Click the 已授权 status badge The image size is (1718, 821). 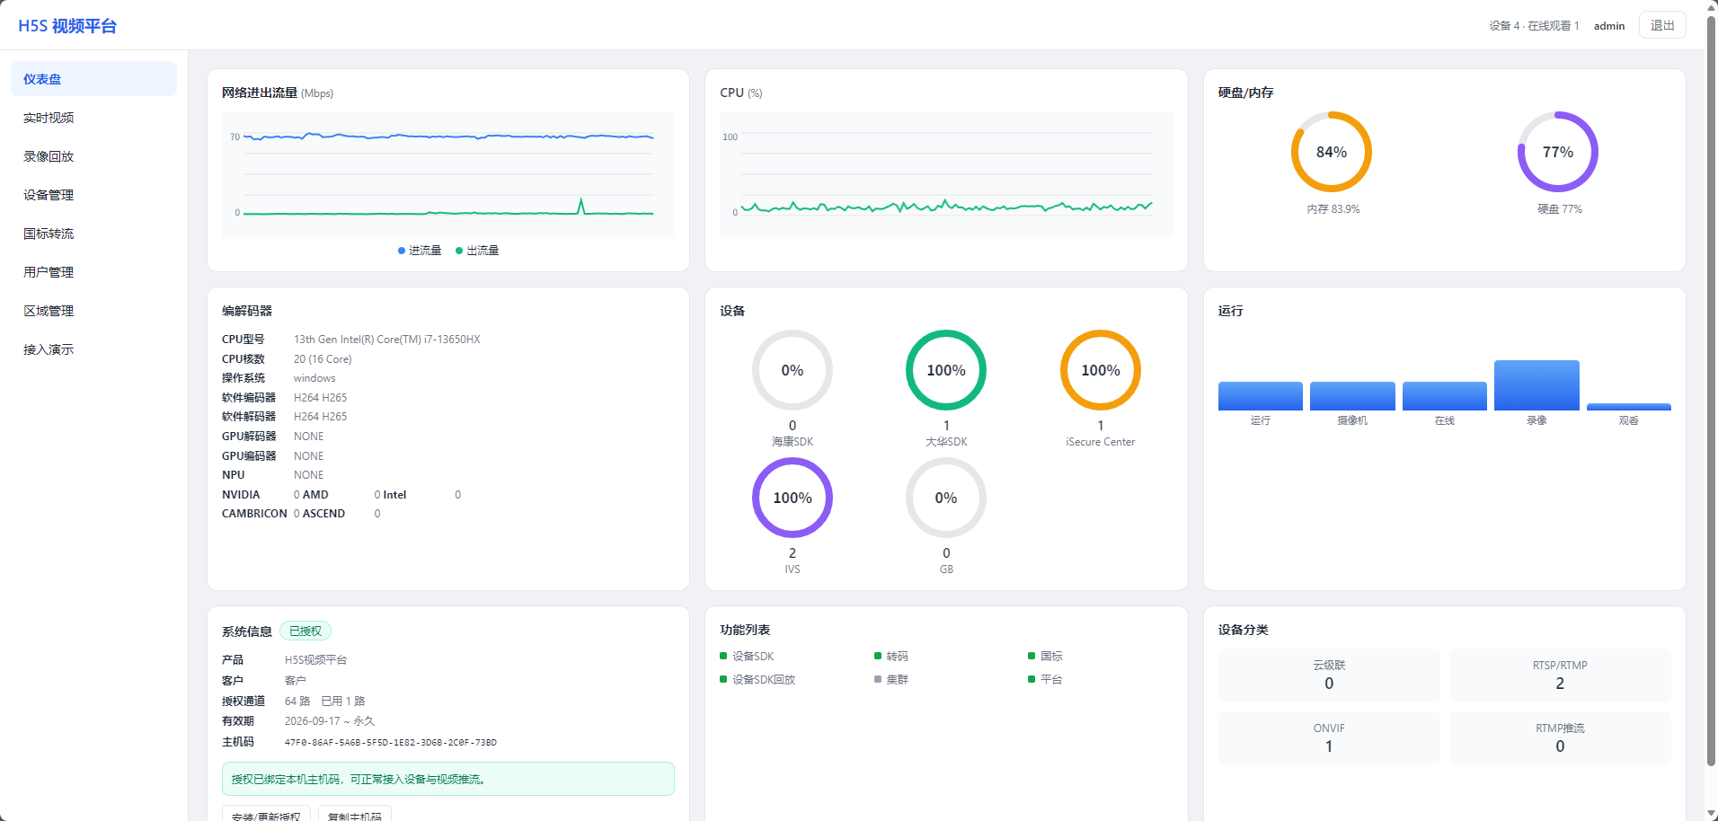306,631
